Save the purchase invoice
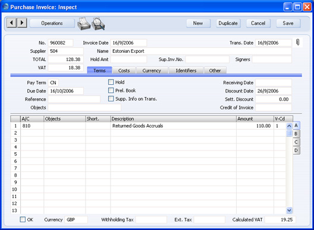Image resolution: width=314 pixels, height=230 pixels. point(288,23)
